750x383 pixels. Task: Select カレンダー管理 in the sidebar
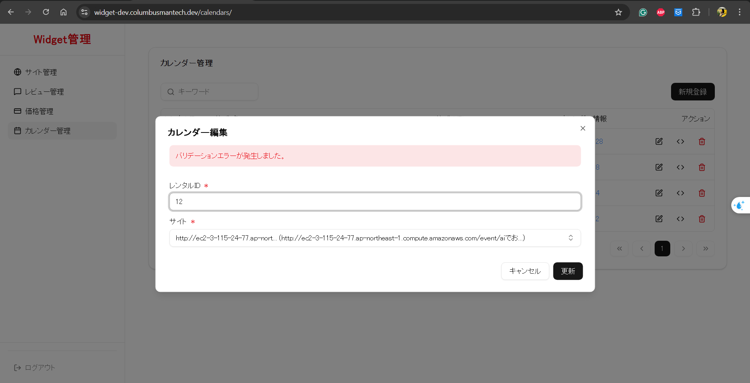point(48,131)
